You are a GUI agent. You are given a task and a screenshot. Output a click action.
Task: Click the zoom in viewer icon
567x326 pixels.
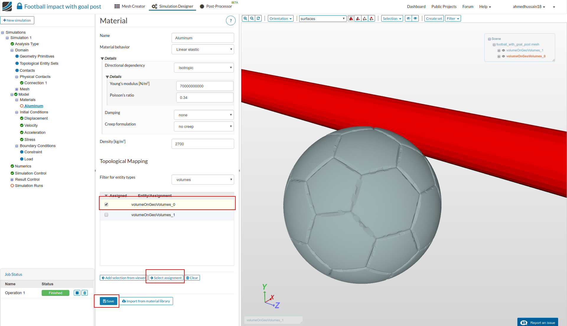pyautogui.click(x=245, y=18)
